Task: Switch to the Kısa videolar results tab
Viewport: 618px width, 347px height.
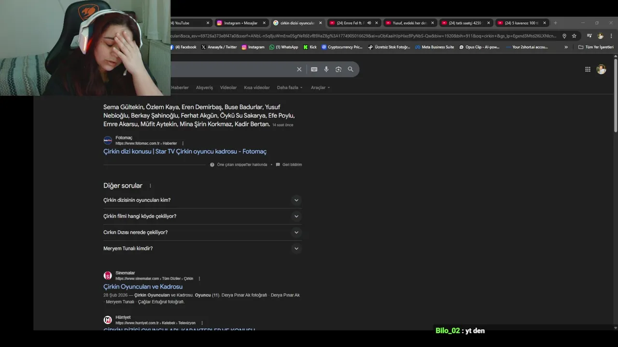Action: coord(257,88)
